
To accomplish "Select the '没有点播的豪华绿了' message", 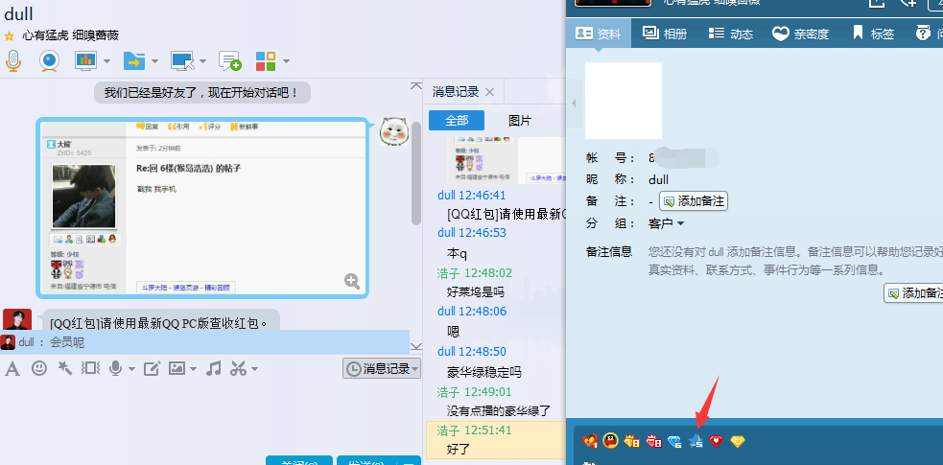I will [499, 411].
